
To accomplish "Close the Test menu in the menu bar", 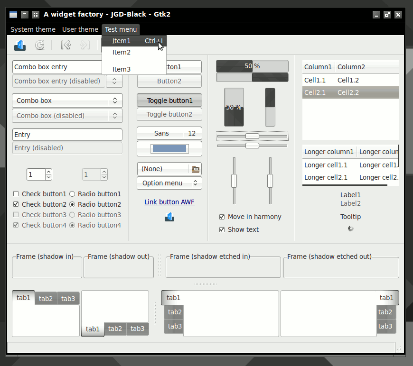I will tap(121, 29).
